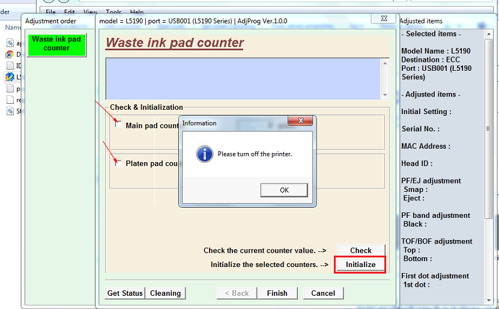
Task: Click 'Initial Setting :' entry
Action: pyautogui.click(x=426, y=112)
